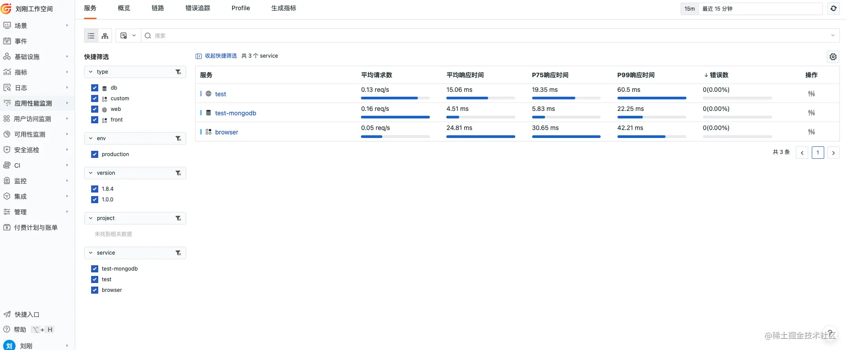Click the refresh icon next to time range

[x=833, y=8]
